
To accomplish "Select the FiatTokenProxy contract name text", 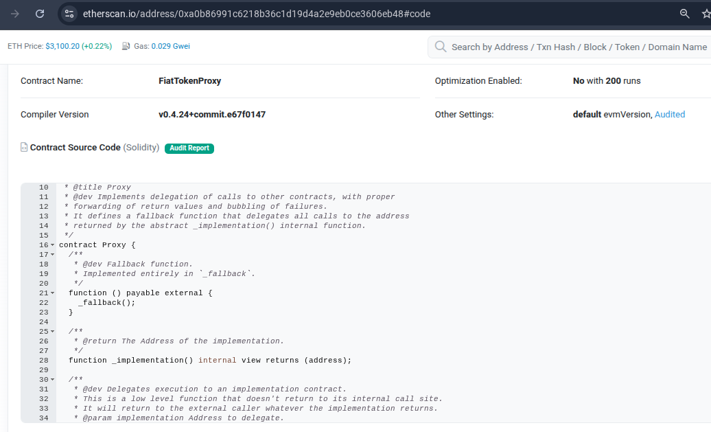I will pyautogui.click(x=189, y=81).
